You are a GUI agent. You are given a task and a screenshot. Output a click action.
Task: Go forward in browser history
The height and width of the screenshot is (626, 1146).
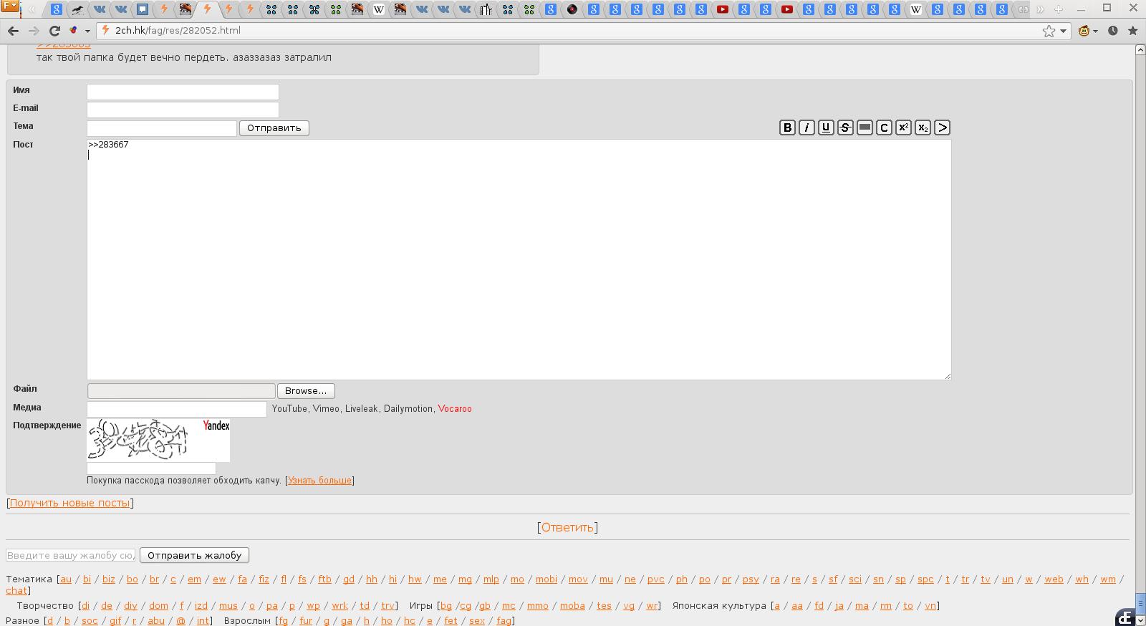34,31
